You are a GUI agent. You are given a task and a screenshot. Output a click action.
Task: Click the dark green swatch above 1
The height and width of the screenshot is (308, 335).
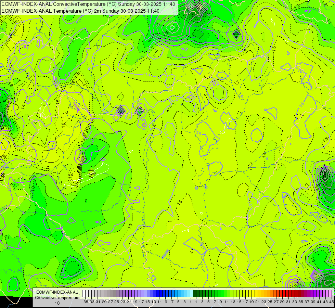(195, 294)
